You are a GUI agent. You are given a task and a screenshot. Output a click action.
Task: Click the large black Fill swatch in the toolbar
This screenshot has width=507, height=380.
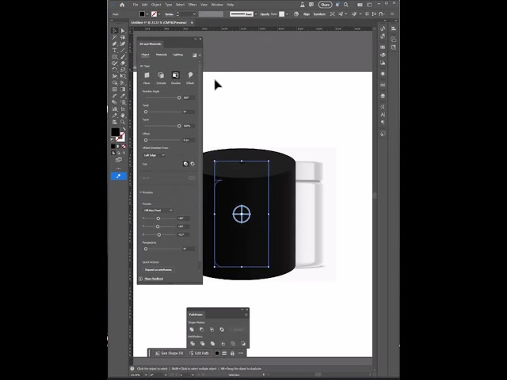116,132
